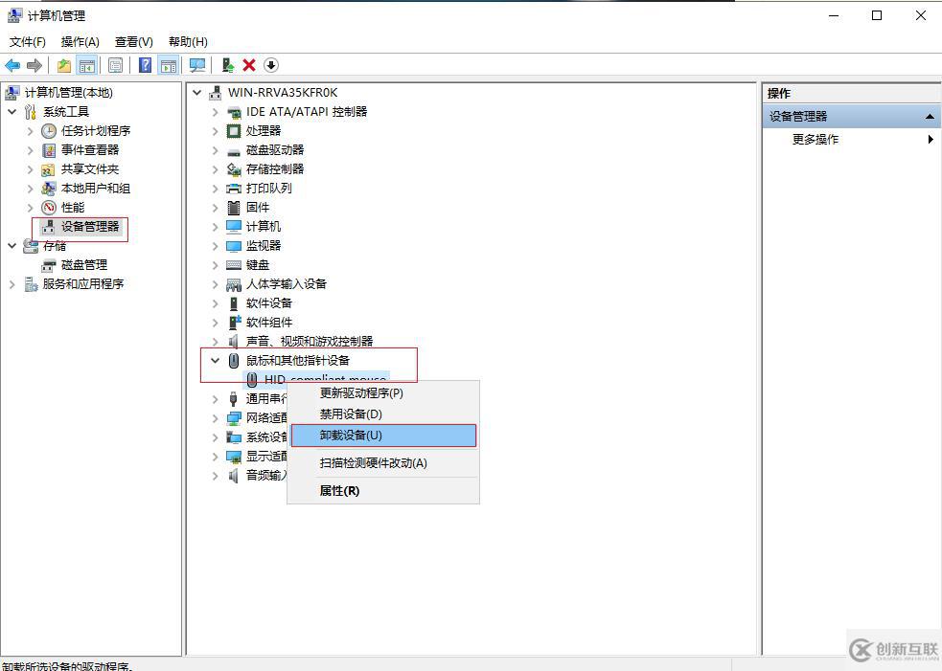The width and height of the screenshot is (942, 671).
Task: Select the 软件组件 category label
Action: tap(269, 323)
